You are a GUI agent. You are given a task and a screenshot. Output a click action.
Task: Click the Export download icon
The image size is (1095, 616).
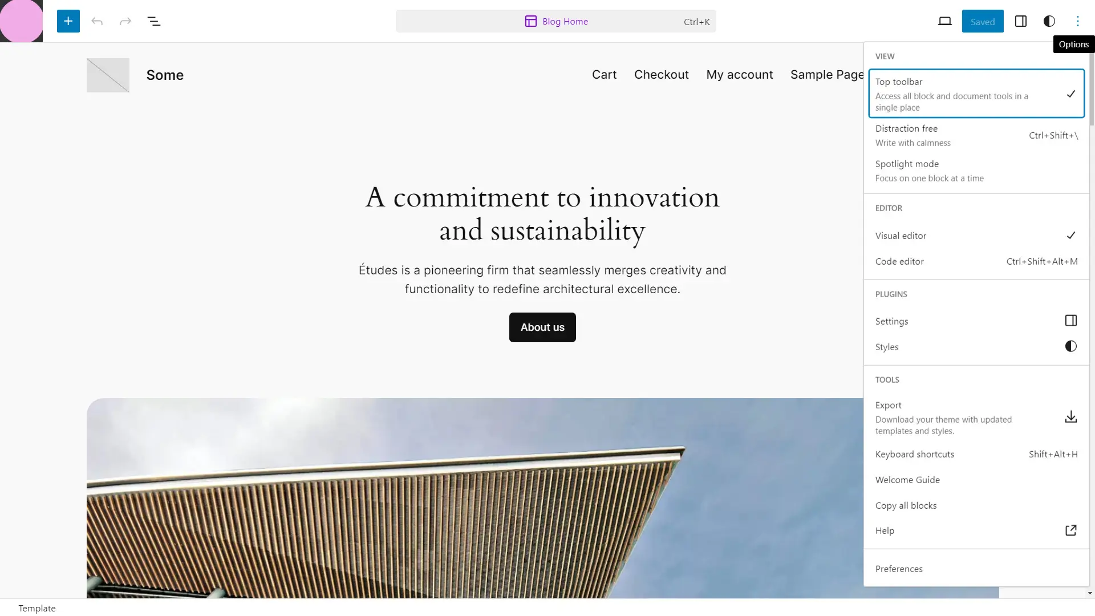[x=1071, y=417]
